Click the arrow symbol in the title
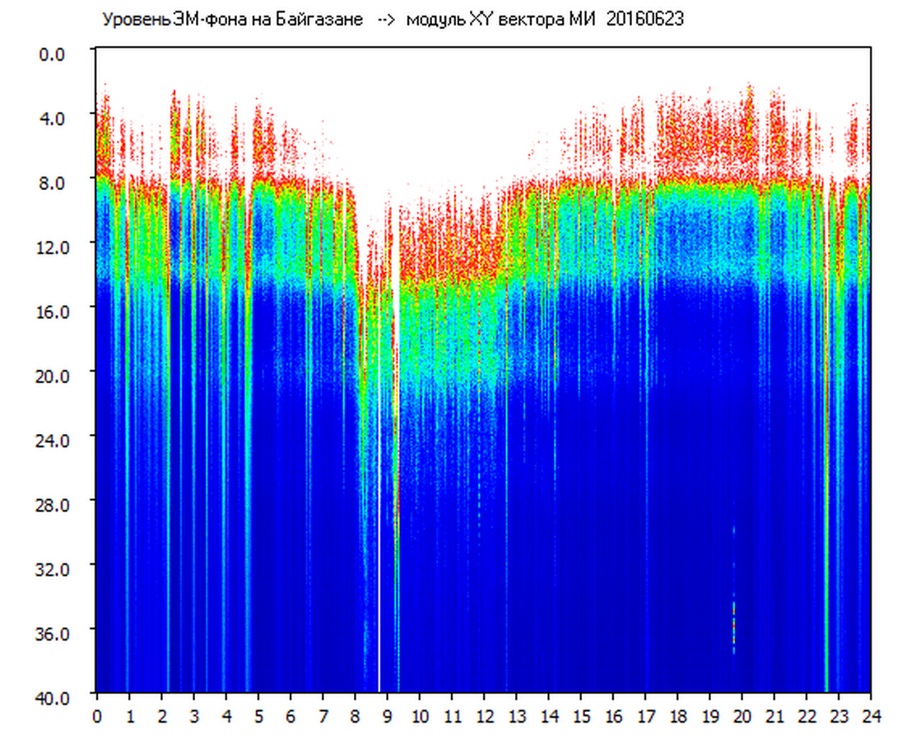 (386, 20)
